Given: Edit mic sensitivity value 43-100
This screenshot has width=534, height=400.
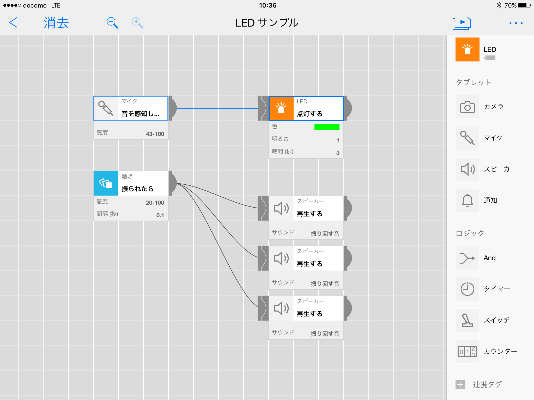Looking at the screenshot, I should tap(155, 134).
